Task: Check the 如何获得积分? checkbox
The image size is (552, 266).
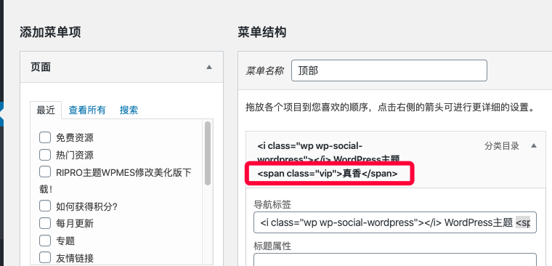Action: (x=45, y=206)
